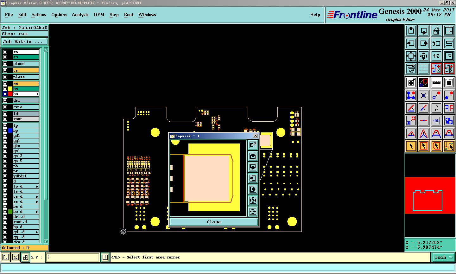Open the Inch units dropdown
Viewport: 456px width, 274px height.
(443, 257)
